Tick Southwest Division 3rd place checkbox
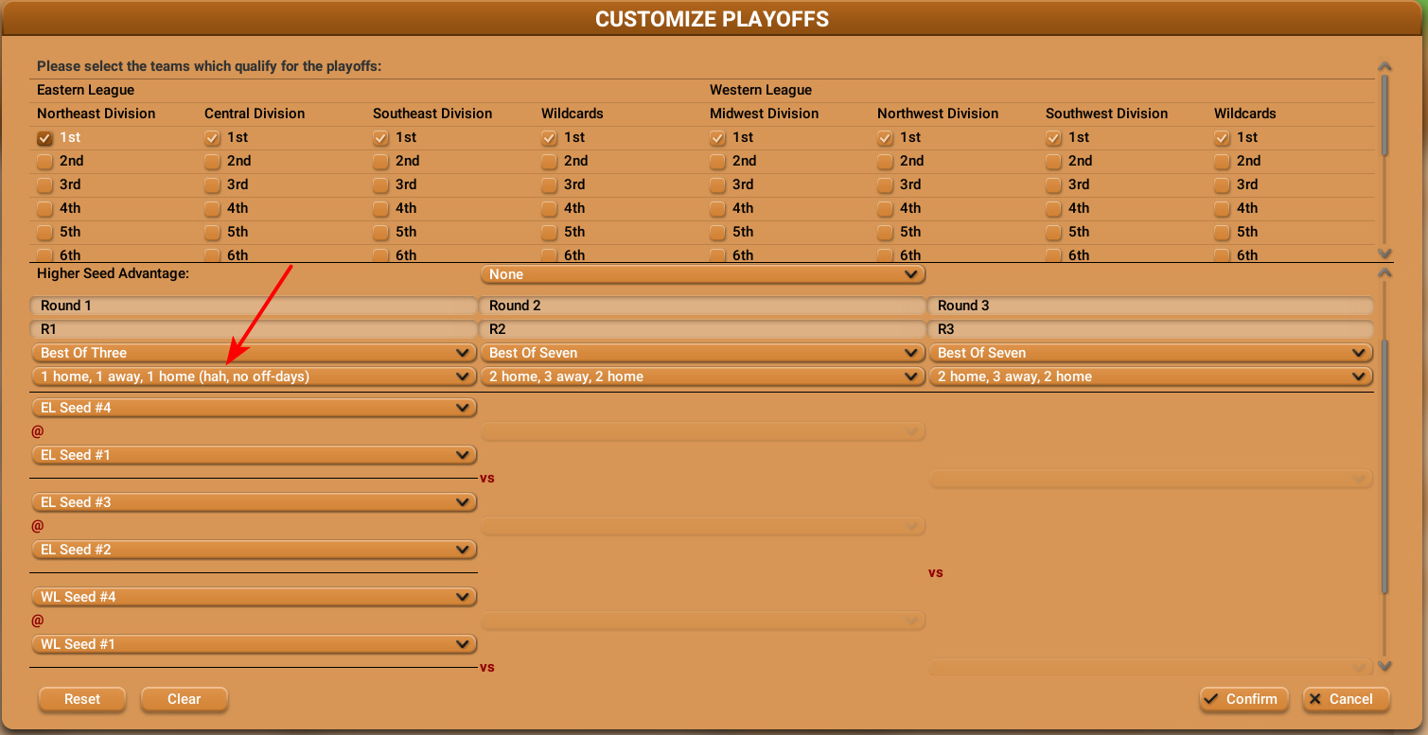1428x735 pixels. click(x=1054, y=185)
